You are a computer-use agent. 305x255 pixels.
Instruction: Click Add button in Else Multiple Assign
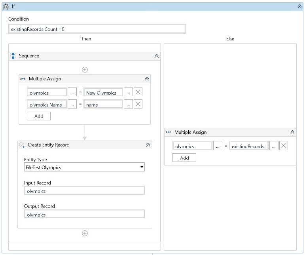184,158
